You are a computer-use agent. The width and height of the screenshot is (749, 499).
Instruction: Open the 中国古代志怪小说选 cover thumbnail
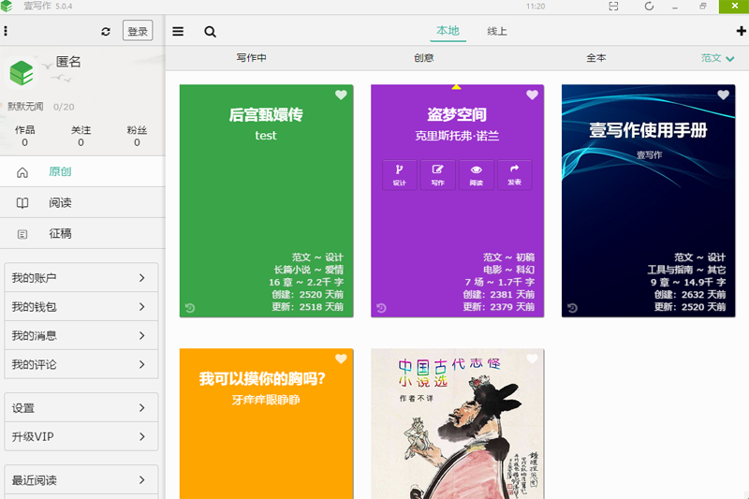click(x=458, y=424)
